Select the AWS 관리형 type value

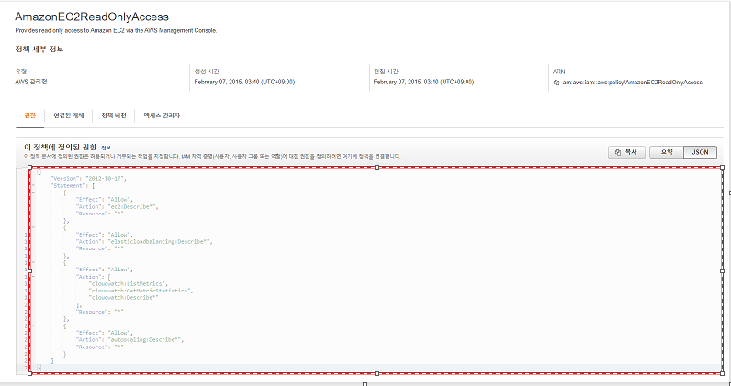pyautogui.click(x=31, y=82)
